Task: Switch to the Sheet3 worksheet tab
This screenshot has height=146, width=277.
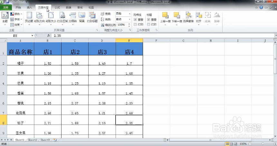Action: tap(45, 140)
